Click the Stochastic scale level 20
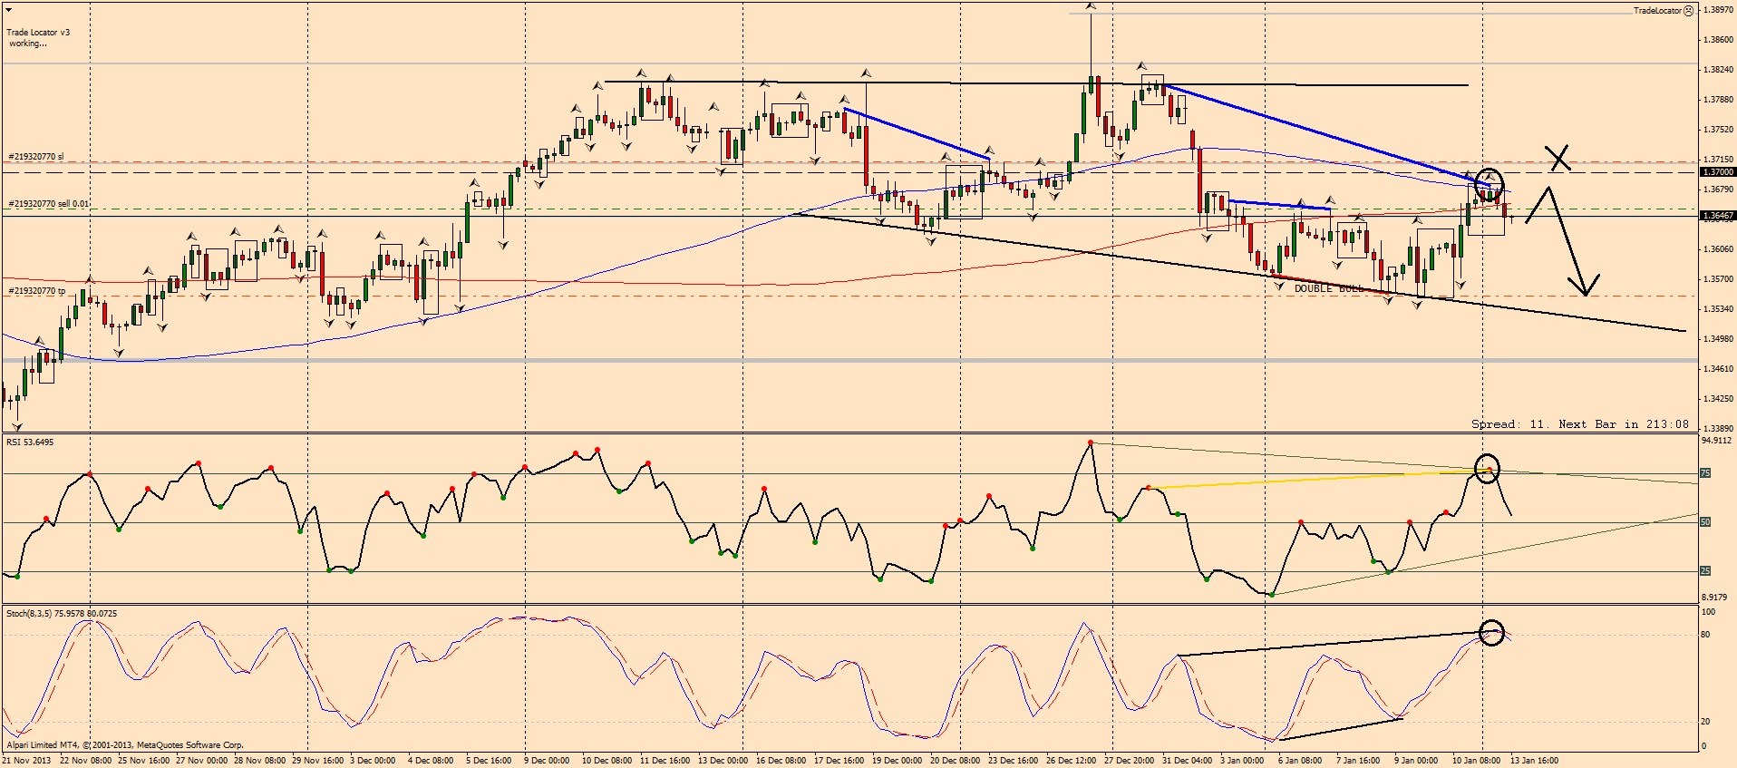 coord(1706,722)
